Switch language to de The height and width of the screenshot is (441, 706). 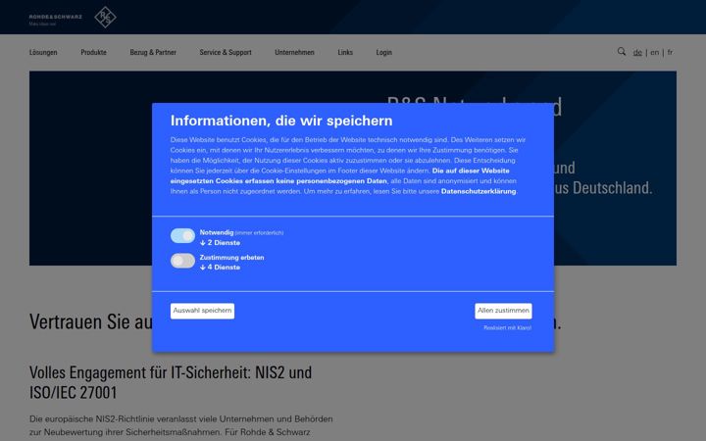point(637,52)
